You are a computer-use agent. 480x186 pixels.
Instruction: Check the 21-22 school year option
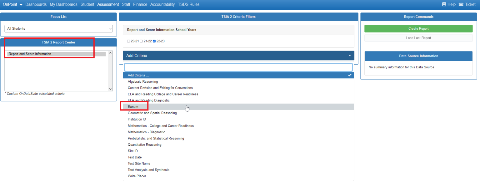click(141, 41)
